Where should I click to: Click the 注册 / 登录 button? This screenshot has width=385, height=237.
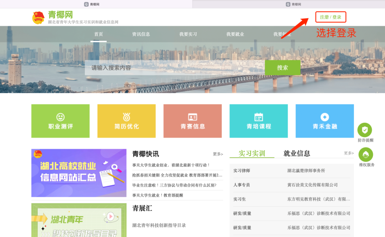click(x=330, y=17)
